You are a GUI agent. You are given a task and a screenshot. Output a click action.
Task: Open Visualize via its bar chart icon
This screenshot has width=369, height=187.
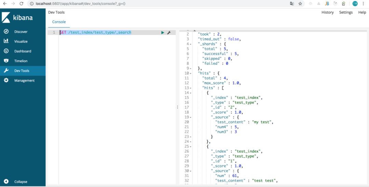(6, 41)
